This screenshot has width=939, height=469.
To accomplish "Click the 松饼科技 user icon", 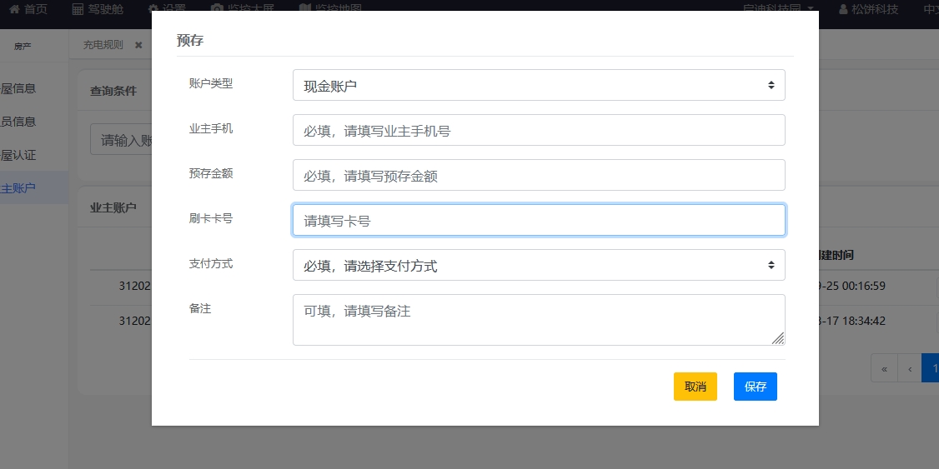I will click(843, 8).
